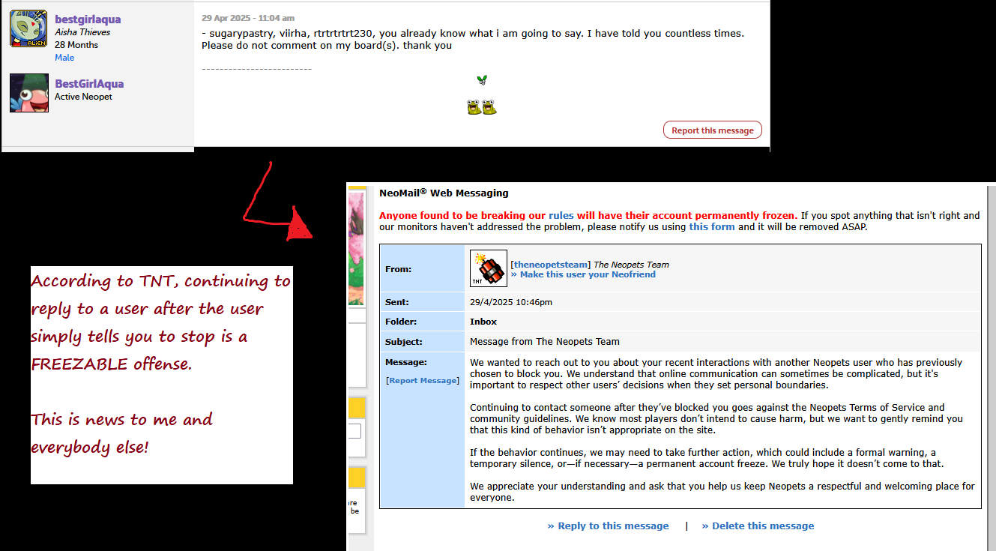This screenshot has width=996, height=551.
Task: Open the 'this form' reporting link
Action: [x=712, y=226]
